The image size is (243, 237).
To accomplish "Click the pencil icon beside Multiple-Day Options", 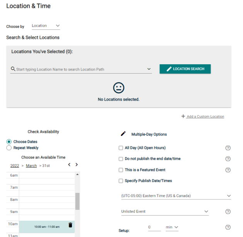I will (123, 134).
